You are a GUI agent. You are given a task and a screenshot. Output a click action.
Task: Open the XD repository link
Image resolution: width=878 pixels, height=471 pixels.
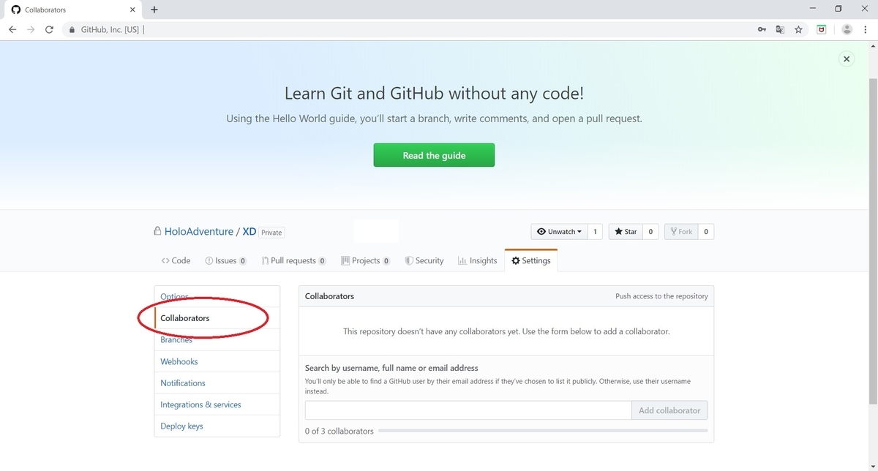[x=249, y=231]
